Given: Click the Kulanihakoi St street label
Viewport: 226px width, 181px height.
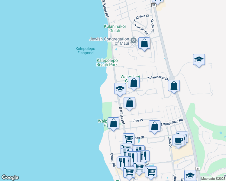Looking at the screenshot, I should 158,78.
